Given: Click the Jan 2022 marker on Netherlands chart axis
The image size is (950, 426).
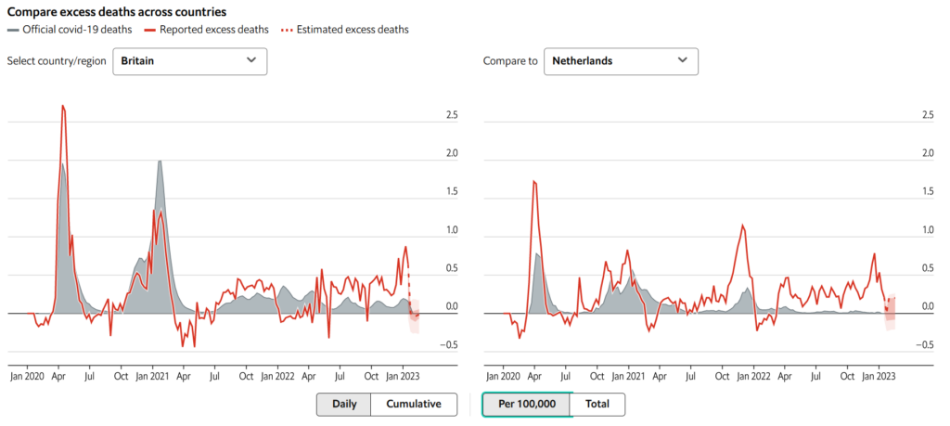Looking at the screenshot, I should (x=753, y=377).
